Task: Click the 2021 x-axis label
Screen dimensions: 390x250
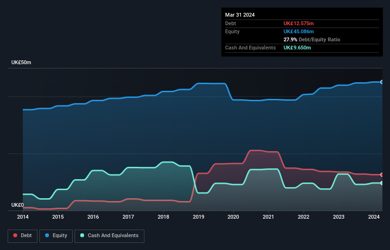Action: click(268, 217)
